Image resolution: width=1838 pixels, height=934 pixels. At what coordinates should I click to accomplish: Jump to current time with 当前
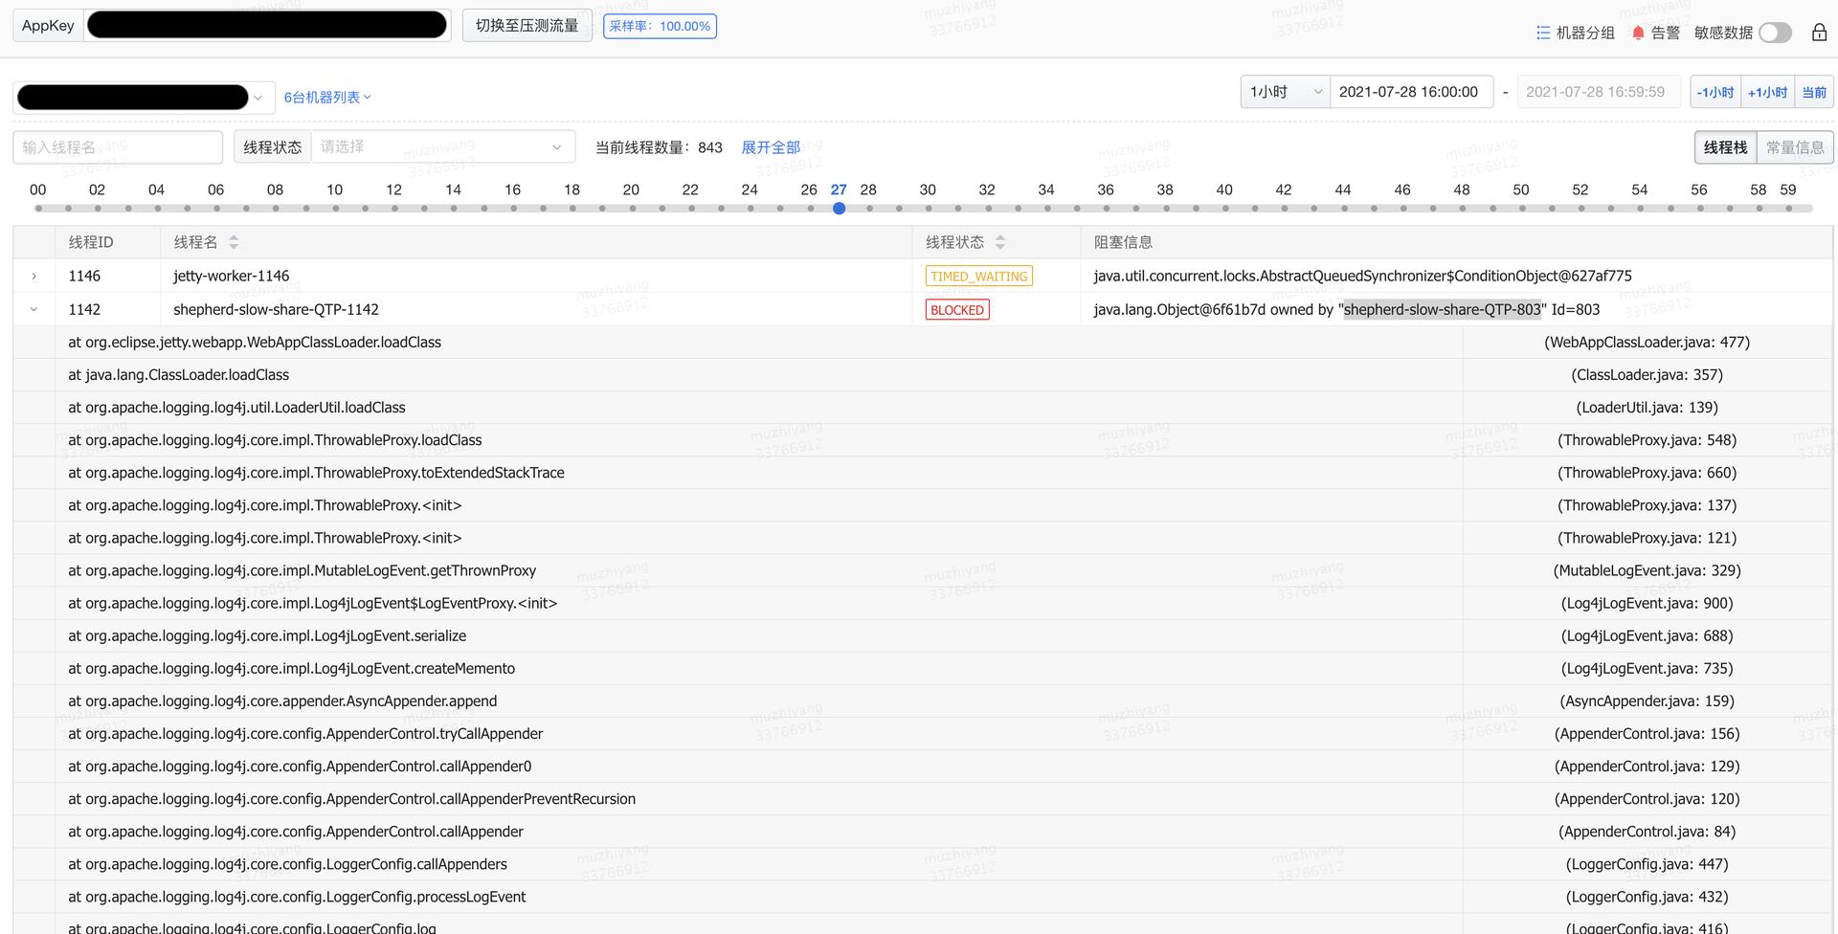point(1814,92)
